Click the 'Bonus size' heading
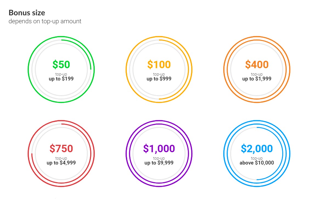The height and width of the screenshot is (199, 318). (x=27, y=13)
